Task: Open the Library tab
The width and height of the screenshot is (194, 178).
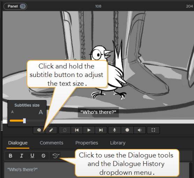Action: [x=118, y=143]
